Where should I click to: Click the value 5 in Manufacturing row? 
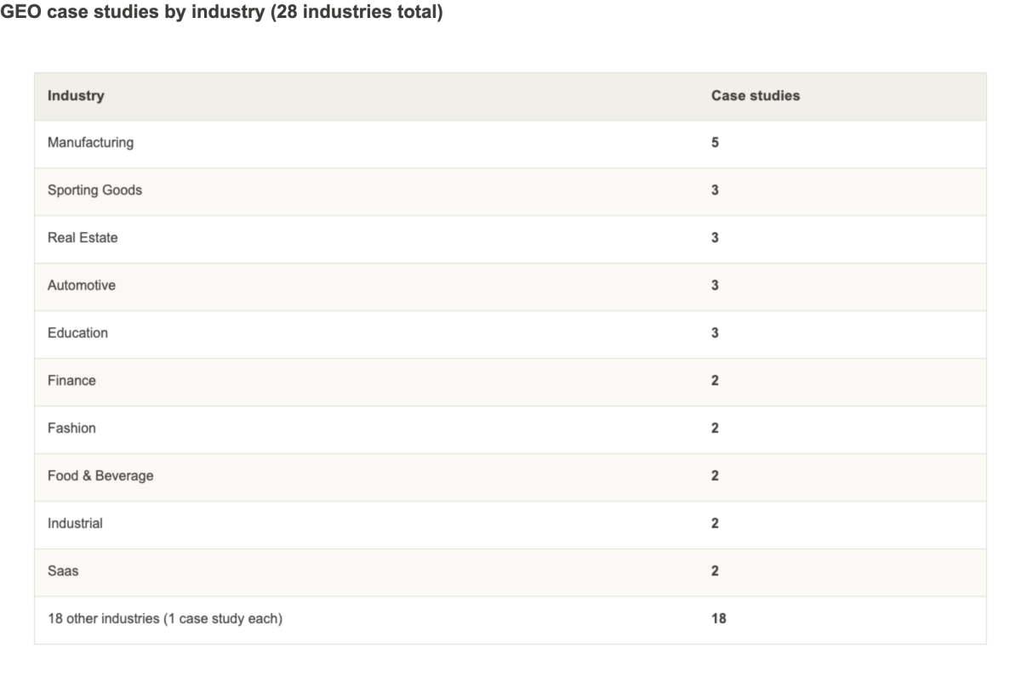[715, 143]
